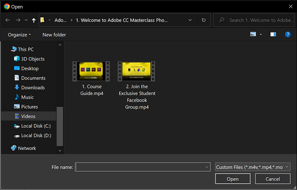Viewport: 297px width, 190px height.
Task: Open the Custom Files type dropdown
Action: (252, 167)
